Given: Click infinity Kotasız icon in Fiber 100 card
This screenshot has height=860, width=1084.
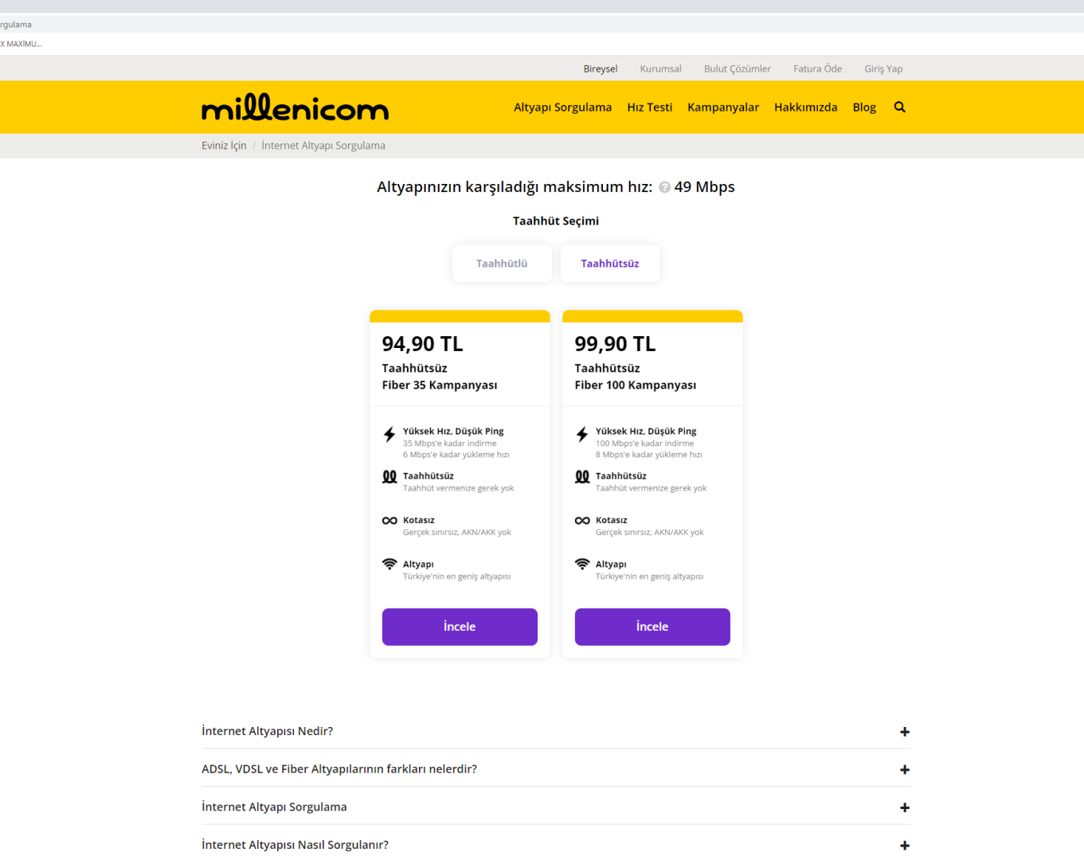Looking at the screenshot, I should (x=582, y=521).
